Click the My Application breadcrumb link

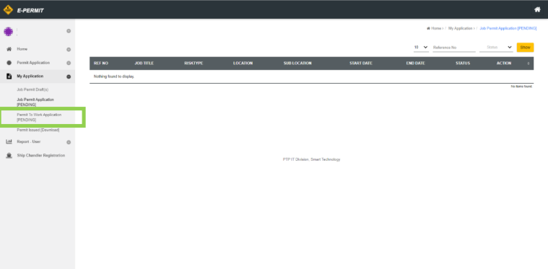tap(461, 28)
